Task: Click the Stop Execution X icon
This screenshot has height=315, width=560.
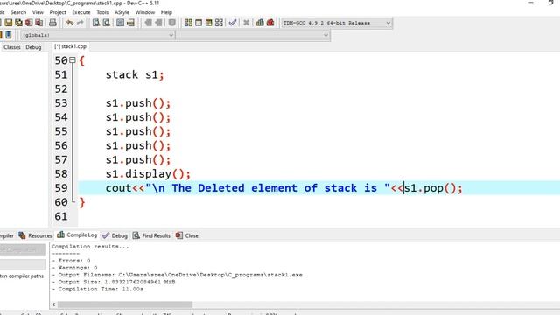Action: [x=246, y=23]
